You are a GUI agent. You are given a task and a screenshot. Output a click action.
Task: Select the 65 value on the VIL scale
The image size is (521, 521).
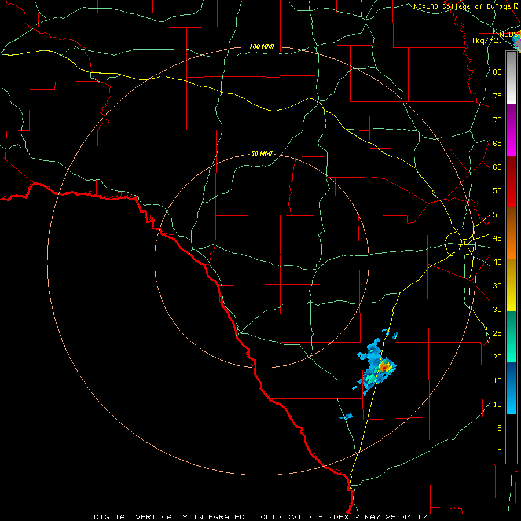497,143
